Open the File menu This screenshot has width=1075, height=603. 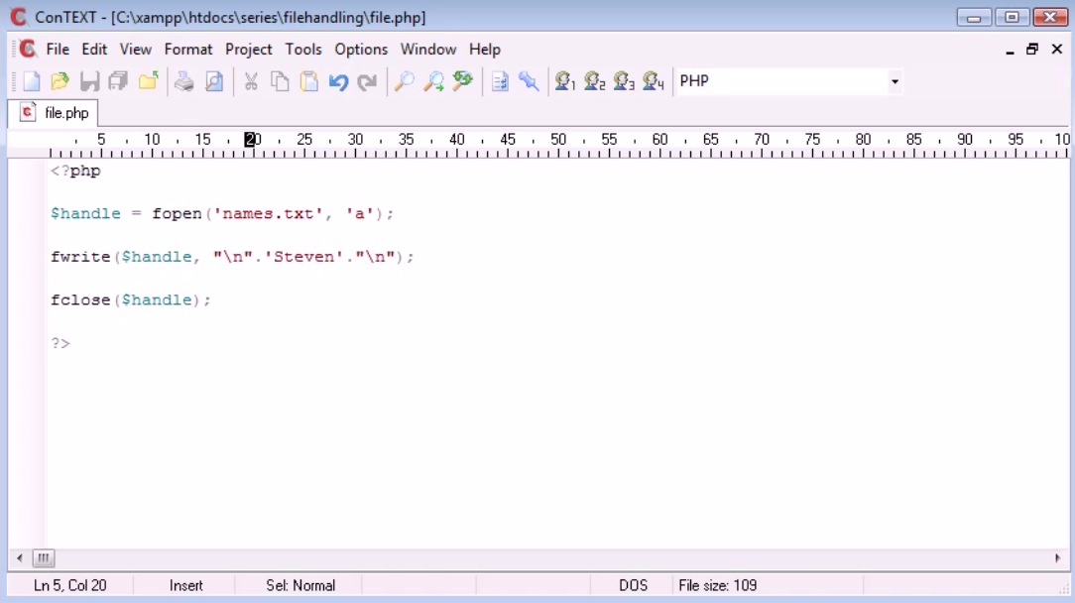pos(58,50)
